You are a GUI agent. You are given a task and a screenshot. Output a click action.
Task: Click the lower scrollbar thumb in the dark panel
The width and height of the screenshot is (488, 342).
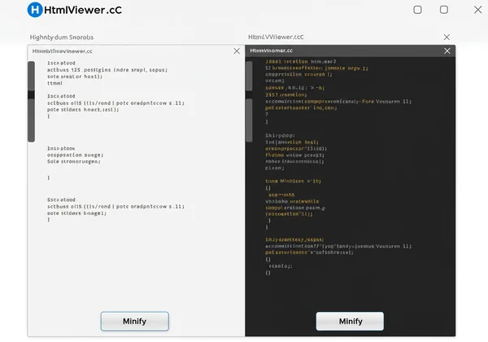point(249,121)
